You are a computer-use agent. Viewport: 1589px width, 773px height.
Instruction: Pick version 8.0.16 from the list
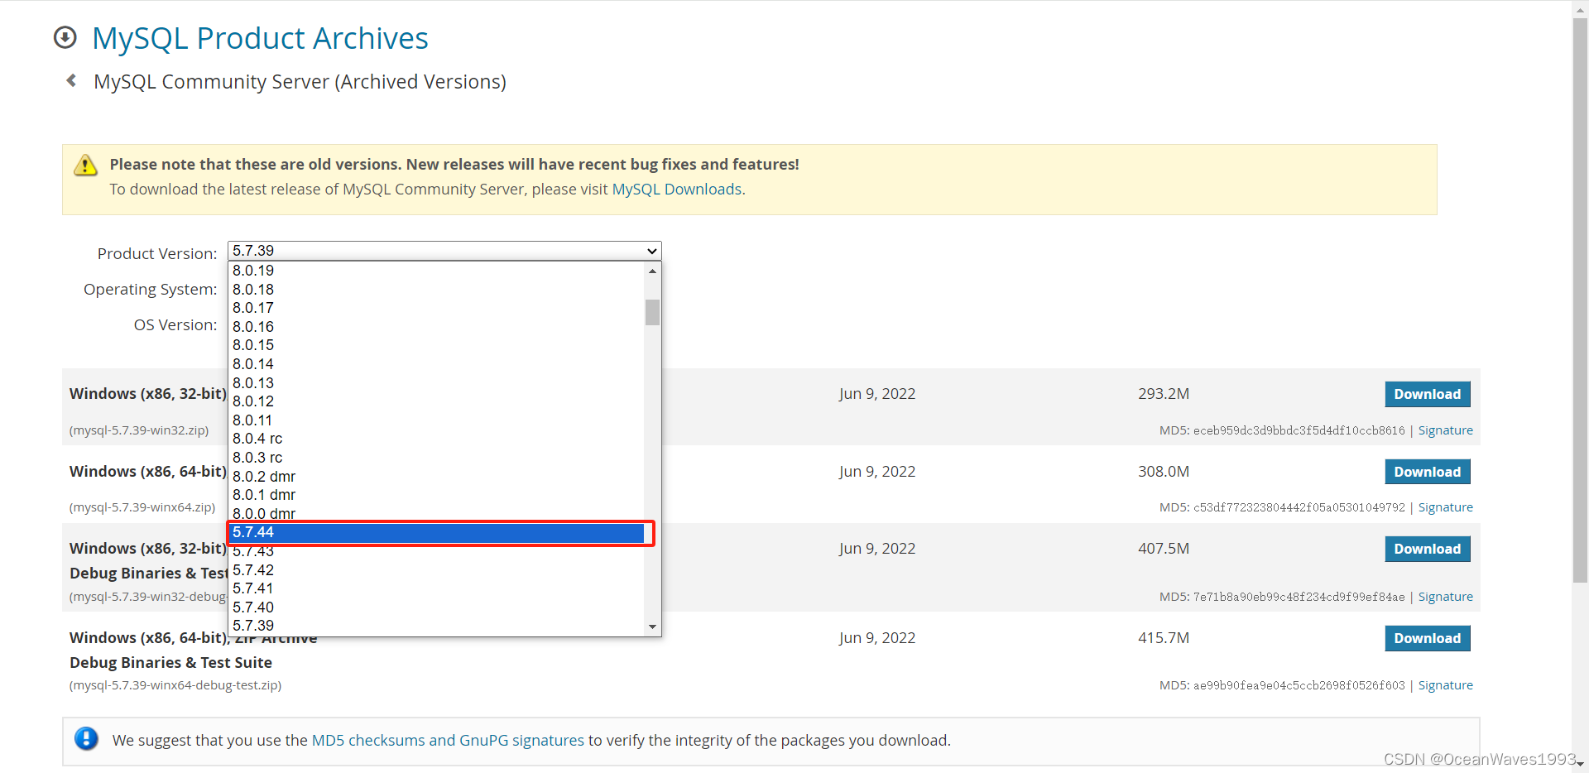tap(436, 327)
